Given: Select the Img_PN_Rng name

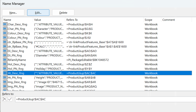Looking at the screenshot, I should [16, 87].
